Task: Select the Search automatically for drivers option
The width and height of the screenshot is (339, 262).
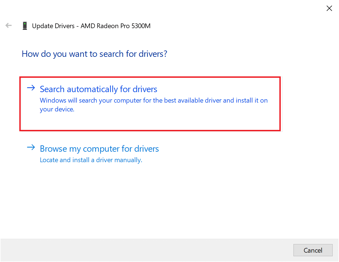Action: tap(99, 89)
